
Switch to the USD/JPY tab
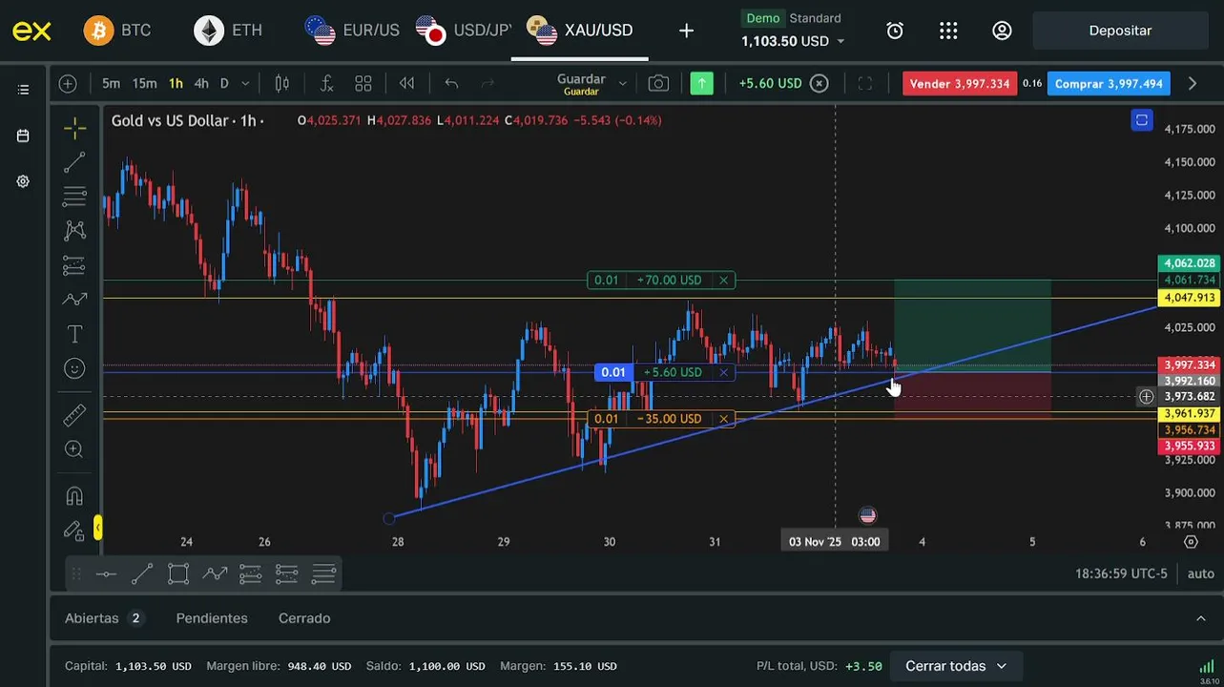coord(465,31)
